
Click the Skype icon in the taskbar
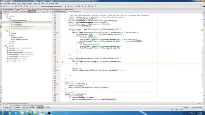coord(16,113)
